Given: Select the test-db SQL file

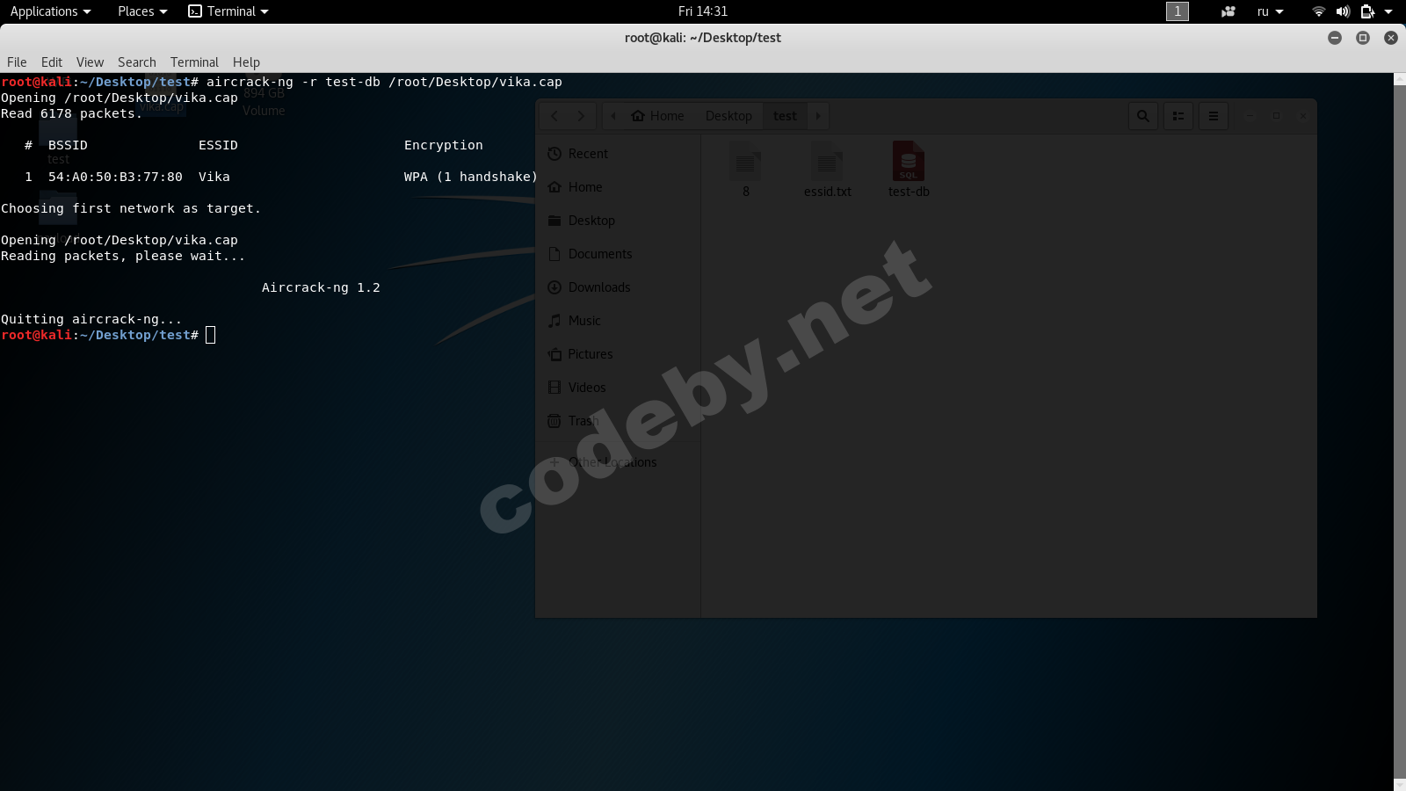Looking at the screenshot, I should pos(909,170).
